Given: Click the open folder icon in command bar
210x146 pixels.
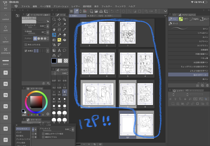Looking at the screenshot, I should pyautogui.click(x=96, y=11).
